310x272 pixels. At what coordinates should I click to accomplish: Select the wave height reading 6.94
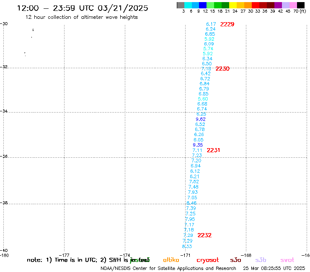point(196,166)
